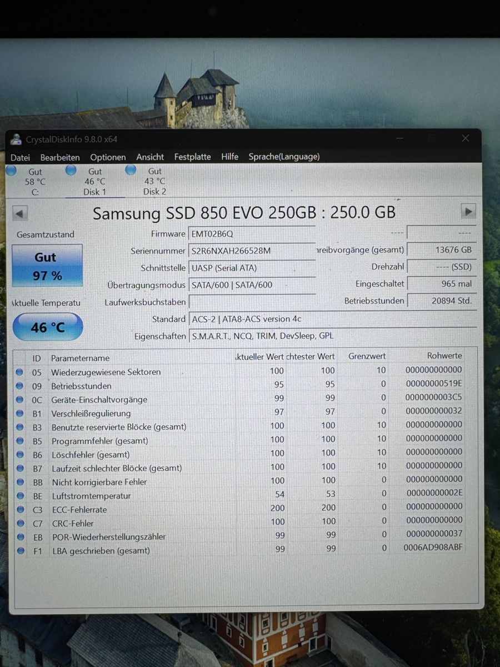Click status icon of POR-Wiederherstellungszähler row
Viewport: 500px width, 667px height.
coord(21,536)
